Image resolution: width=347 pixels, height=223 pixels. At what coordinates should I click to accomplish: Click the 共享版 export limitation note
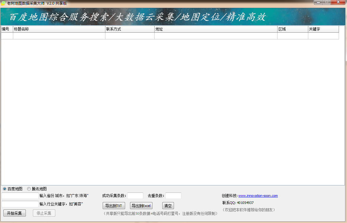161,213
